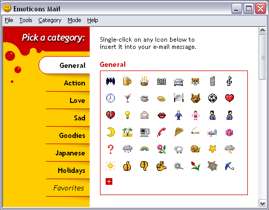Insert the soccer ball icon

click(x=212, y=98)
